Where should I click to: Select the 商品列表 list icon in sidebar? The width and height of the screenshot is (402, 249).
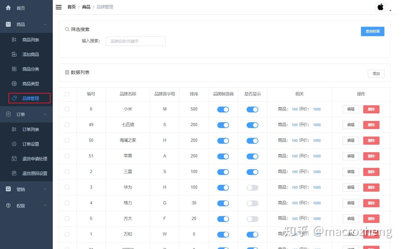coord(14,39)
